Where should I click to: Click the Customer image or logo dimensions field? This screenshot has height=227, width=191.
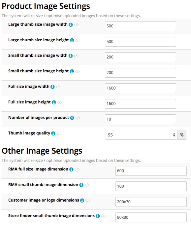tap(151, 202)
